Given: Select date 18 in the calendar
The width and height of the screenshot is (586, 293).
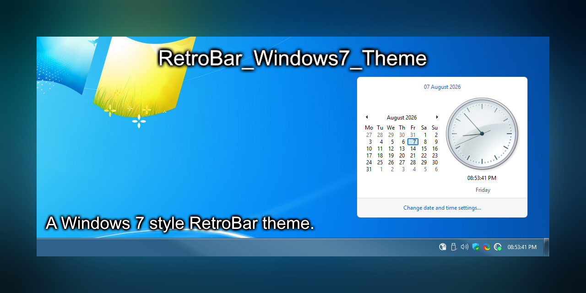Looking at the screenshot, I should click(x=380, y=156).
